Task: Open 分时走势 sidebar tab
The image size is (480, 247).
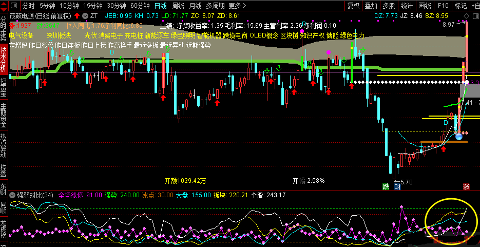Action: click(4, 28)
